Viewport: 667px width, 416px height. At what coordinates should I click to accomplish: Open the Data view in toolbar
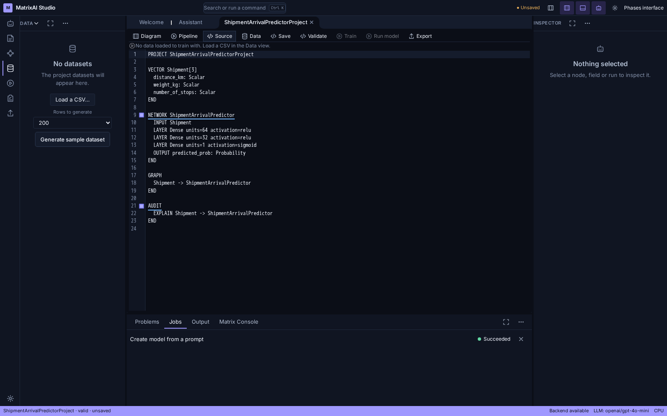point(251,36)
